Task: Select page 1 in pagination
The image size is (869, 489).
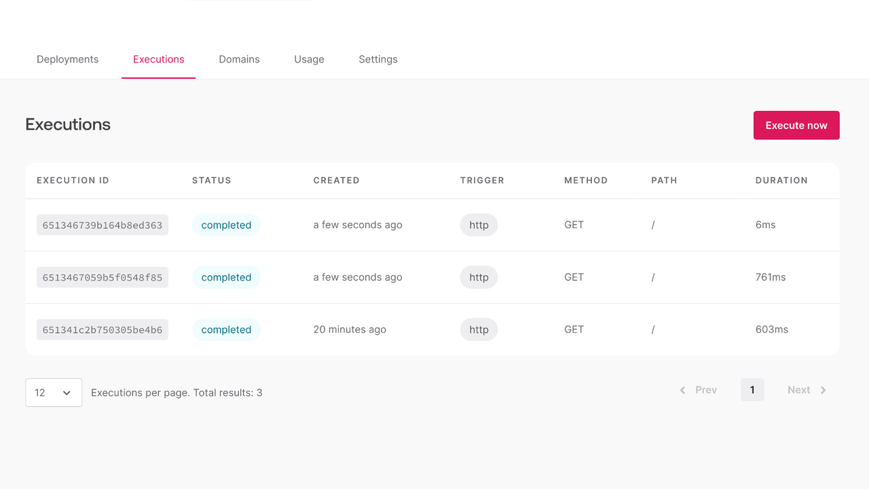Action: point(752,390)
